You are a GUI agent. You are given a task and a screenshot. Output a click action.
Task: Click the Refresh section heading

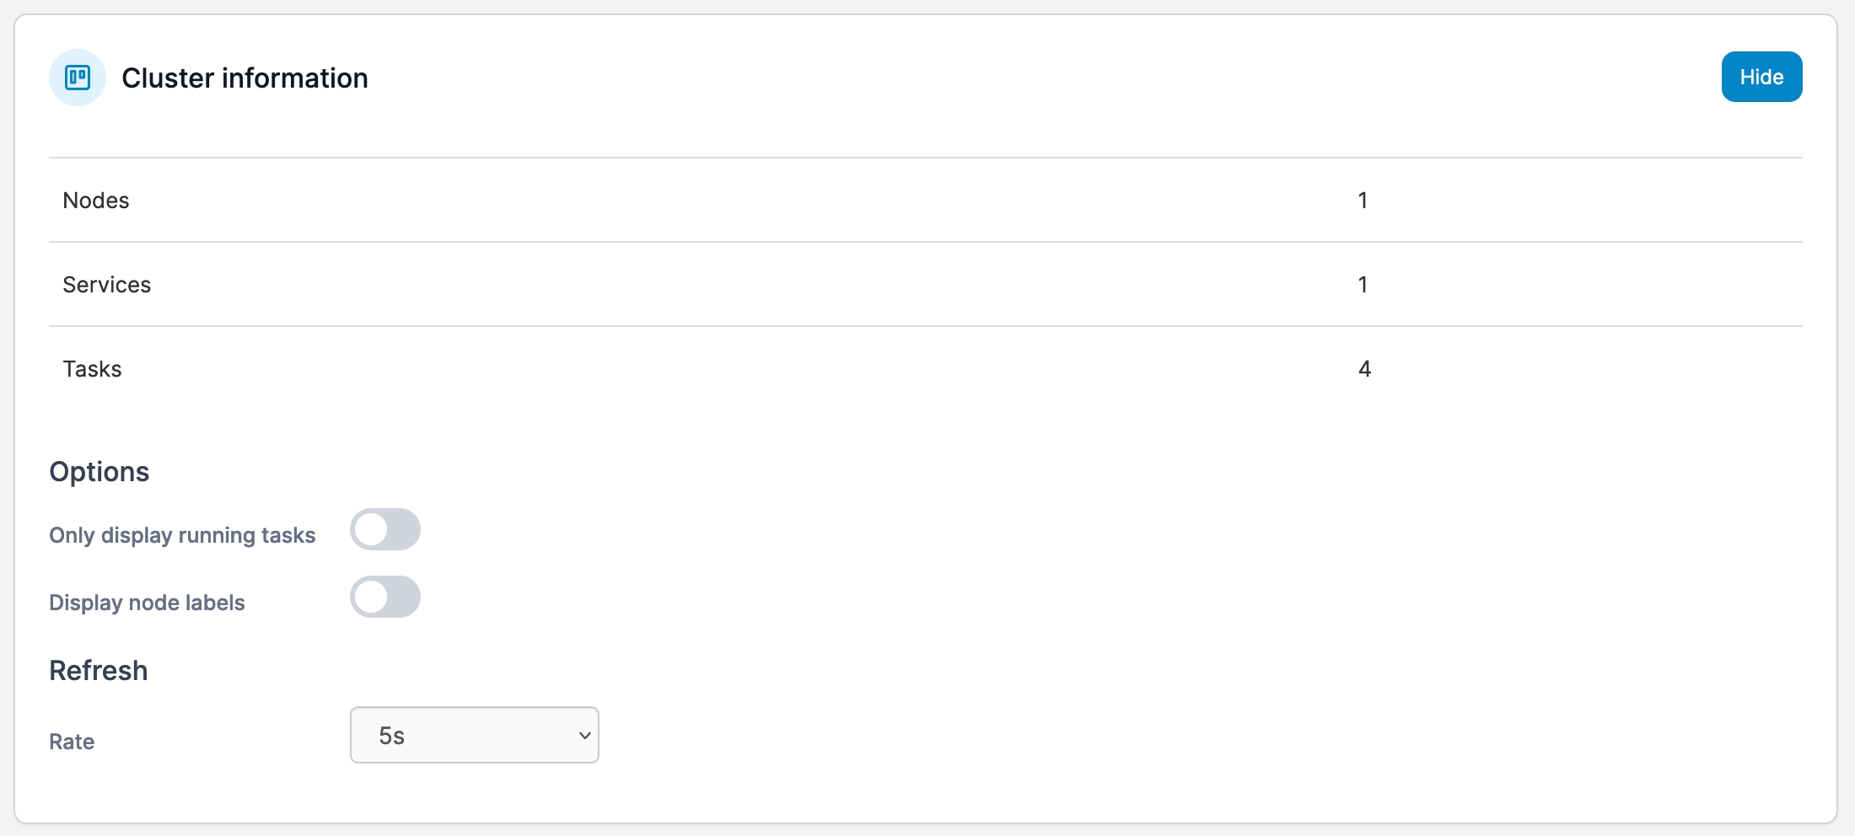coord(99,671)
